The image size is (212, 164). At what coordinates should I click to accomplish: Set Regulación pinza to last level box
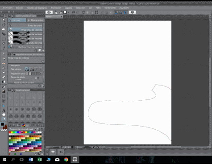(x=38, y=74)
